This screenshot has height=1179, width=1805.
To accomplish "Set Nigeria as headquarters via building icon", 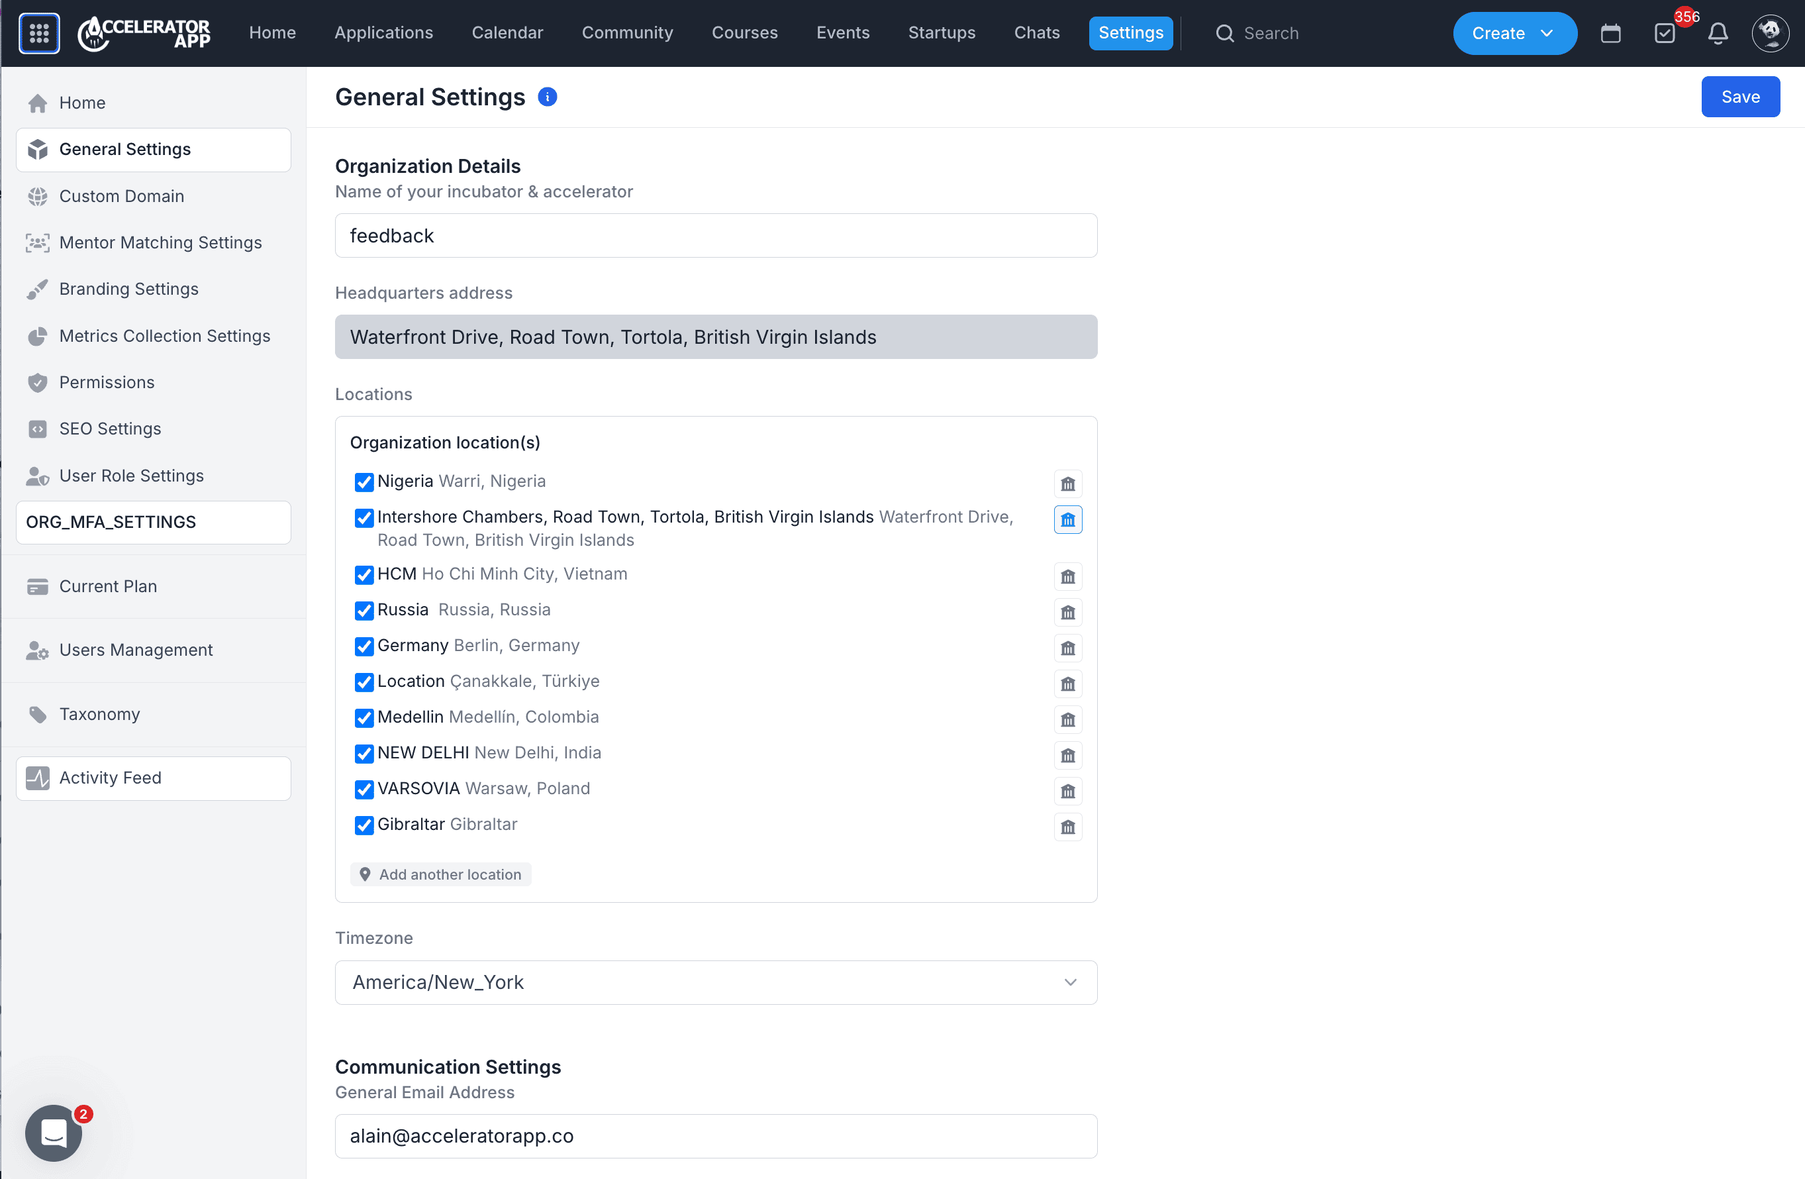I will coord(1068,484).
